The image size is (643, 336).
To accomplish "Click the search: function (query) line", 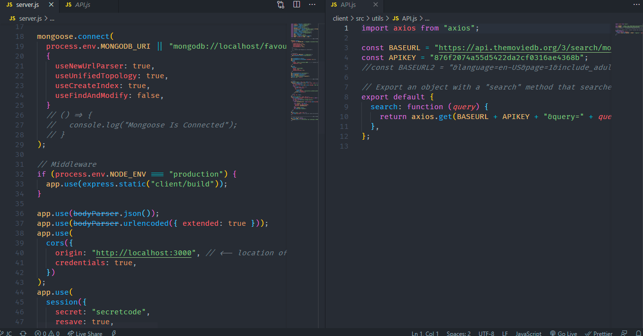I will [x=429, y=107].
